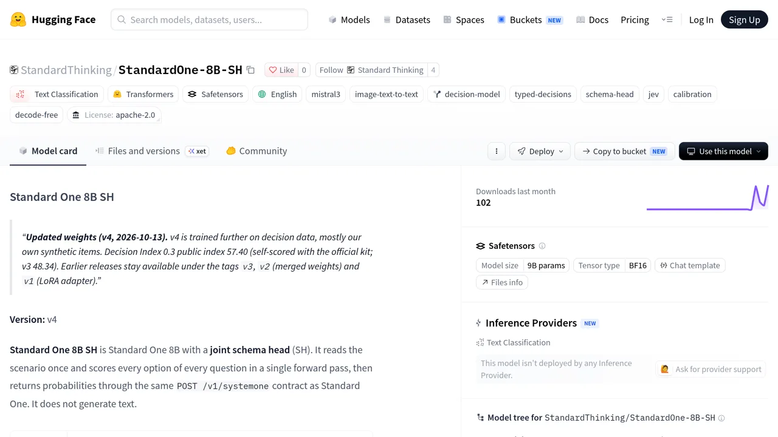The width and height of the screenshot is (778, 437).
Task: Click the decision-model tag
Action: click(466, 94)
